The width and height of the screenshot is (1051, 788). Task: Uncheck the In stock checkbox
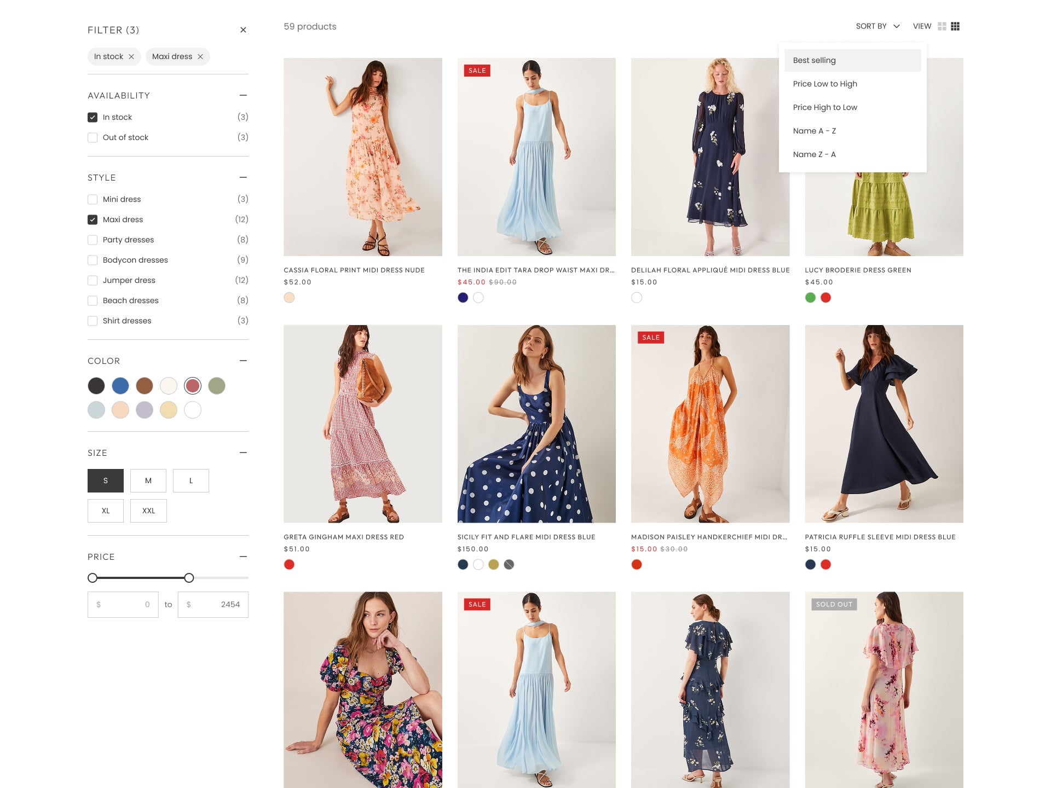(93, 117)
